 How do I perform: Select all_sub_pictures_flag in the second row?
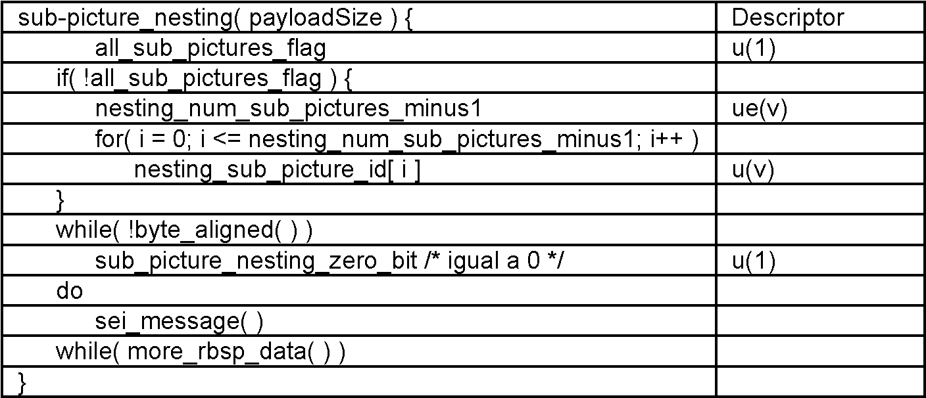click(210, 49)
